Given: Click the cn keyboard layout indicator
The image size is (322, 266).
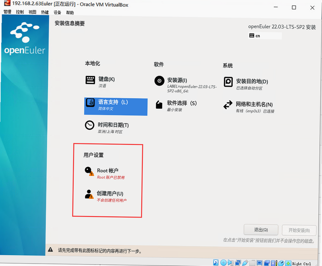Looking at the screenshot, I should point(265,36).
